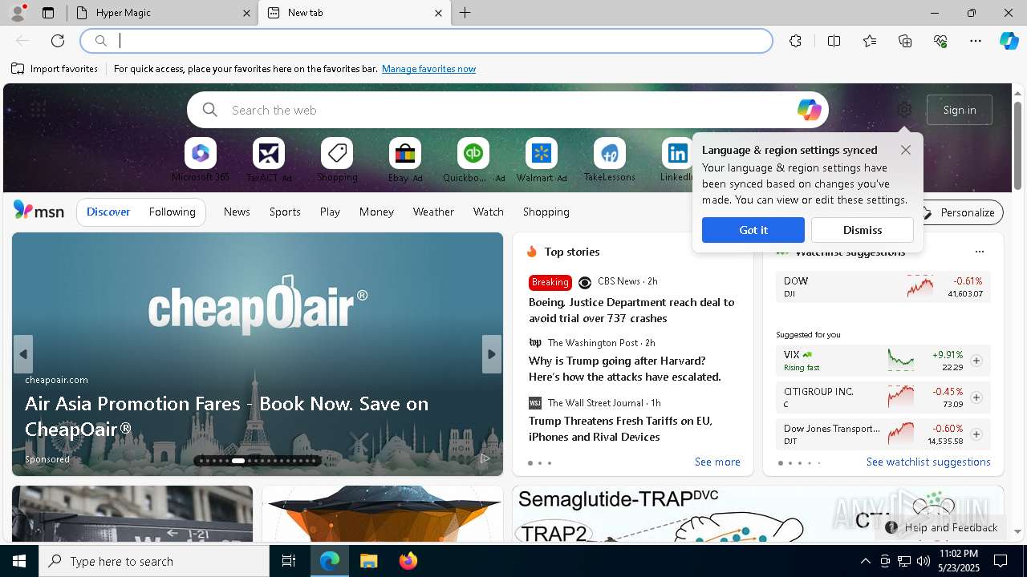The image size is (1027, 577).
Task: Open page settings gear icon
Action: coord(904,110)
